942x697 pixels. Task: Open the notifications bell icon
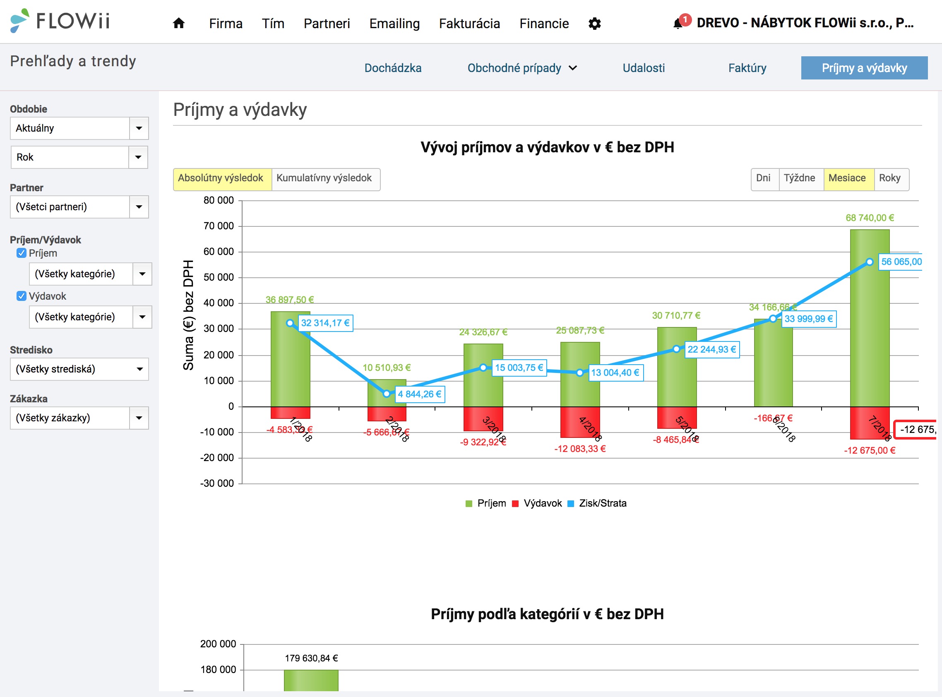click(678, 23)
